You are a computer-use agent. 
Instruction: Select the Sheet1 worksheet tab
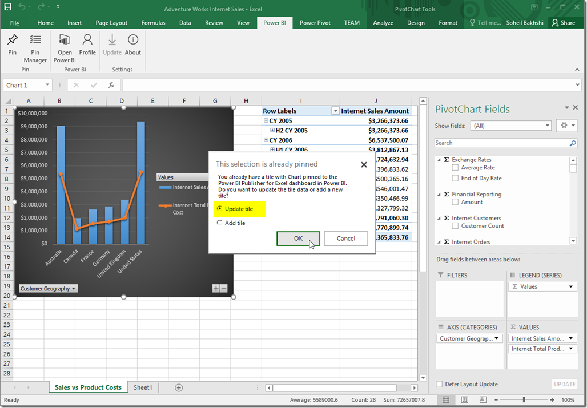coord(143,388)
